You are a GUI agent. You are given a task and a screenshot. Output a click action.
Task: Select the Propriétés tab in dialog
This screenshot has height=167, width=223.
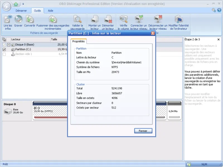click(x=79, y=41)
